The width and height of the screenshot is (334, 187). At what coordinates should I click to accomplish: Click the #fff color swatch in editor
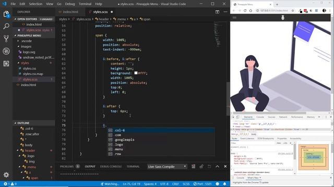(136, 73)
